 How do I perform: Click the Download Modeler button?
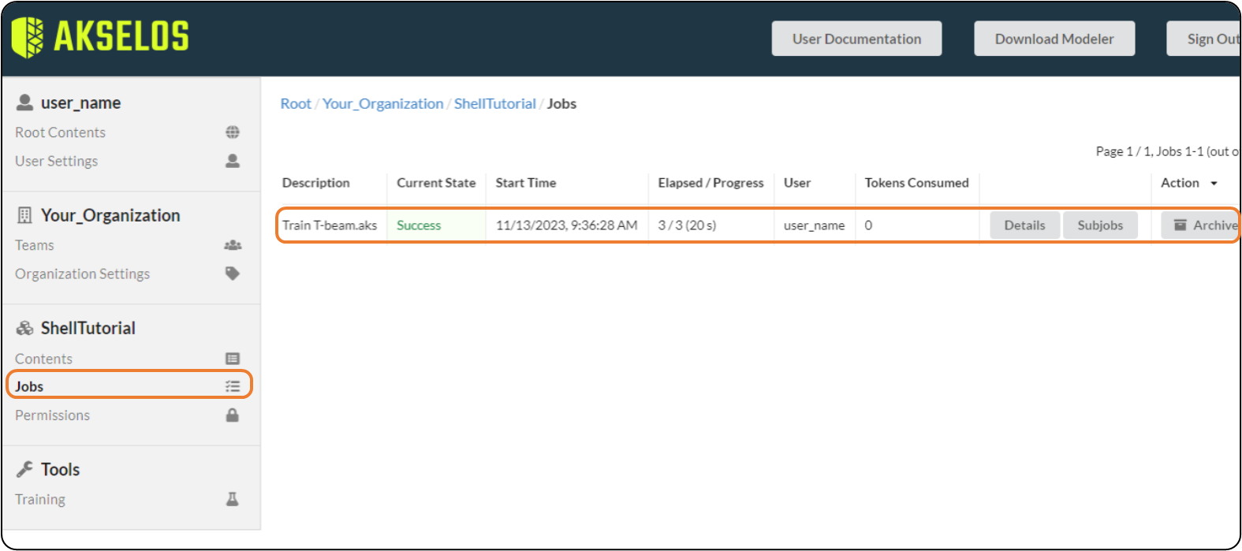tap(1054, 39)
